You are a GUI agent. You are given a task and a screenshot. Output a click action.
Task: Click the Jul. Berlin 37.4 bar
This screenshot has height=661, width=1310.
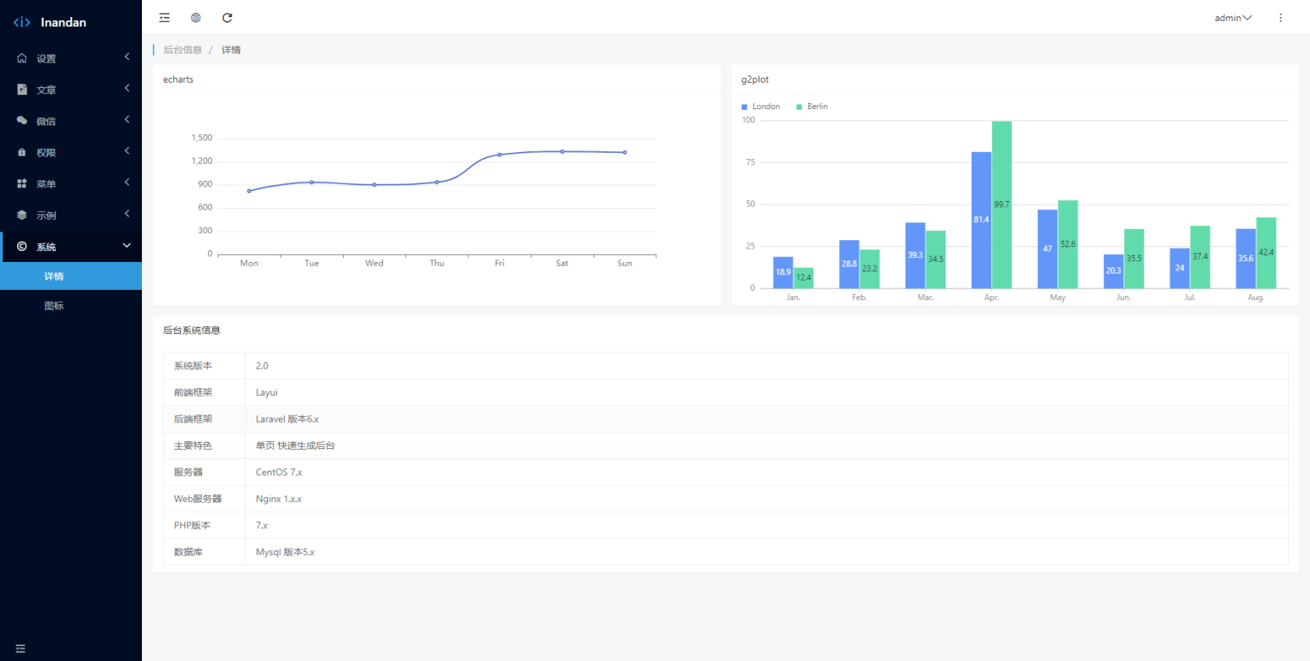(x=1200, y=257)
